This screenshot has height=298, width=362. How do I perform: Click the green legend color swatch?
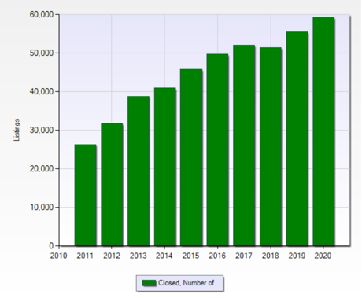coord(149,283)
